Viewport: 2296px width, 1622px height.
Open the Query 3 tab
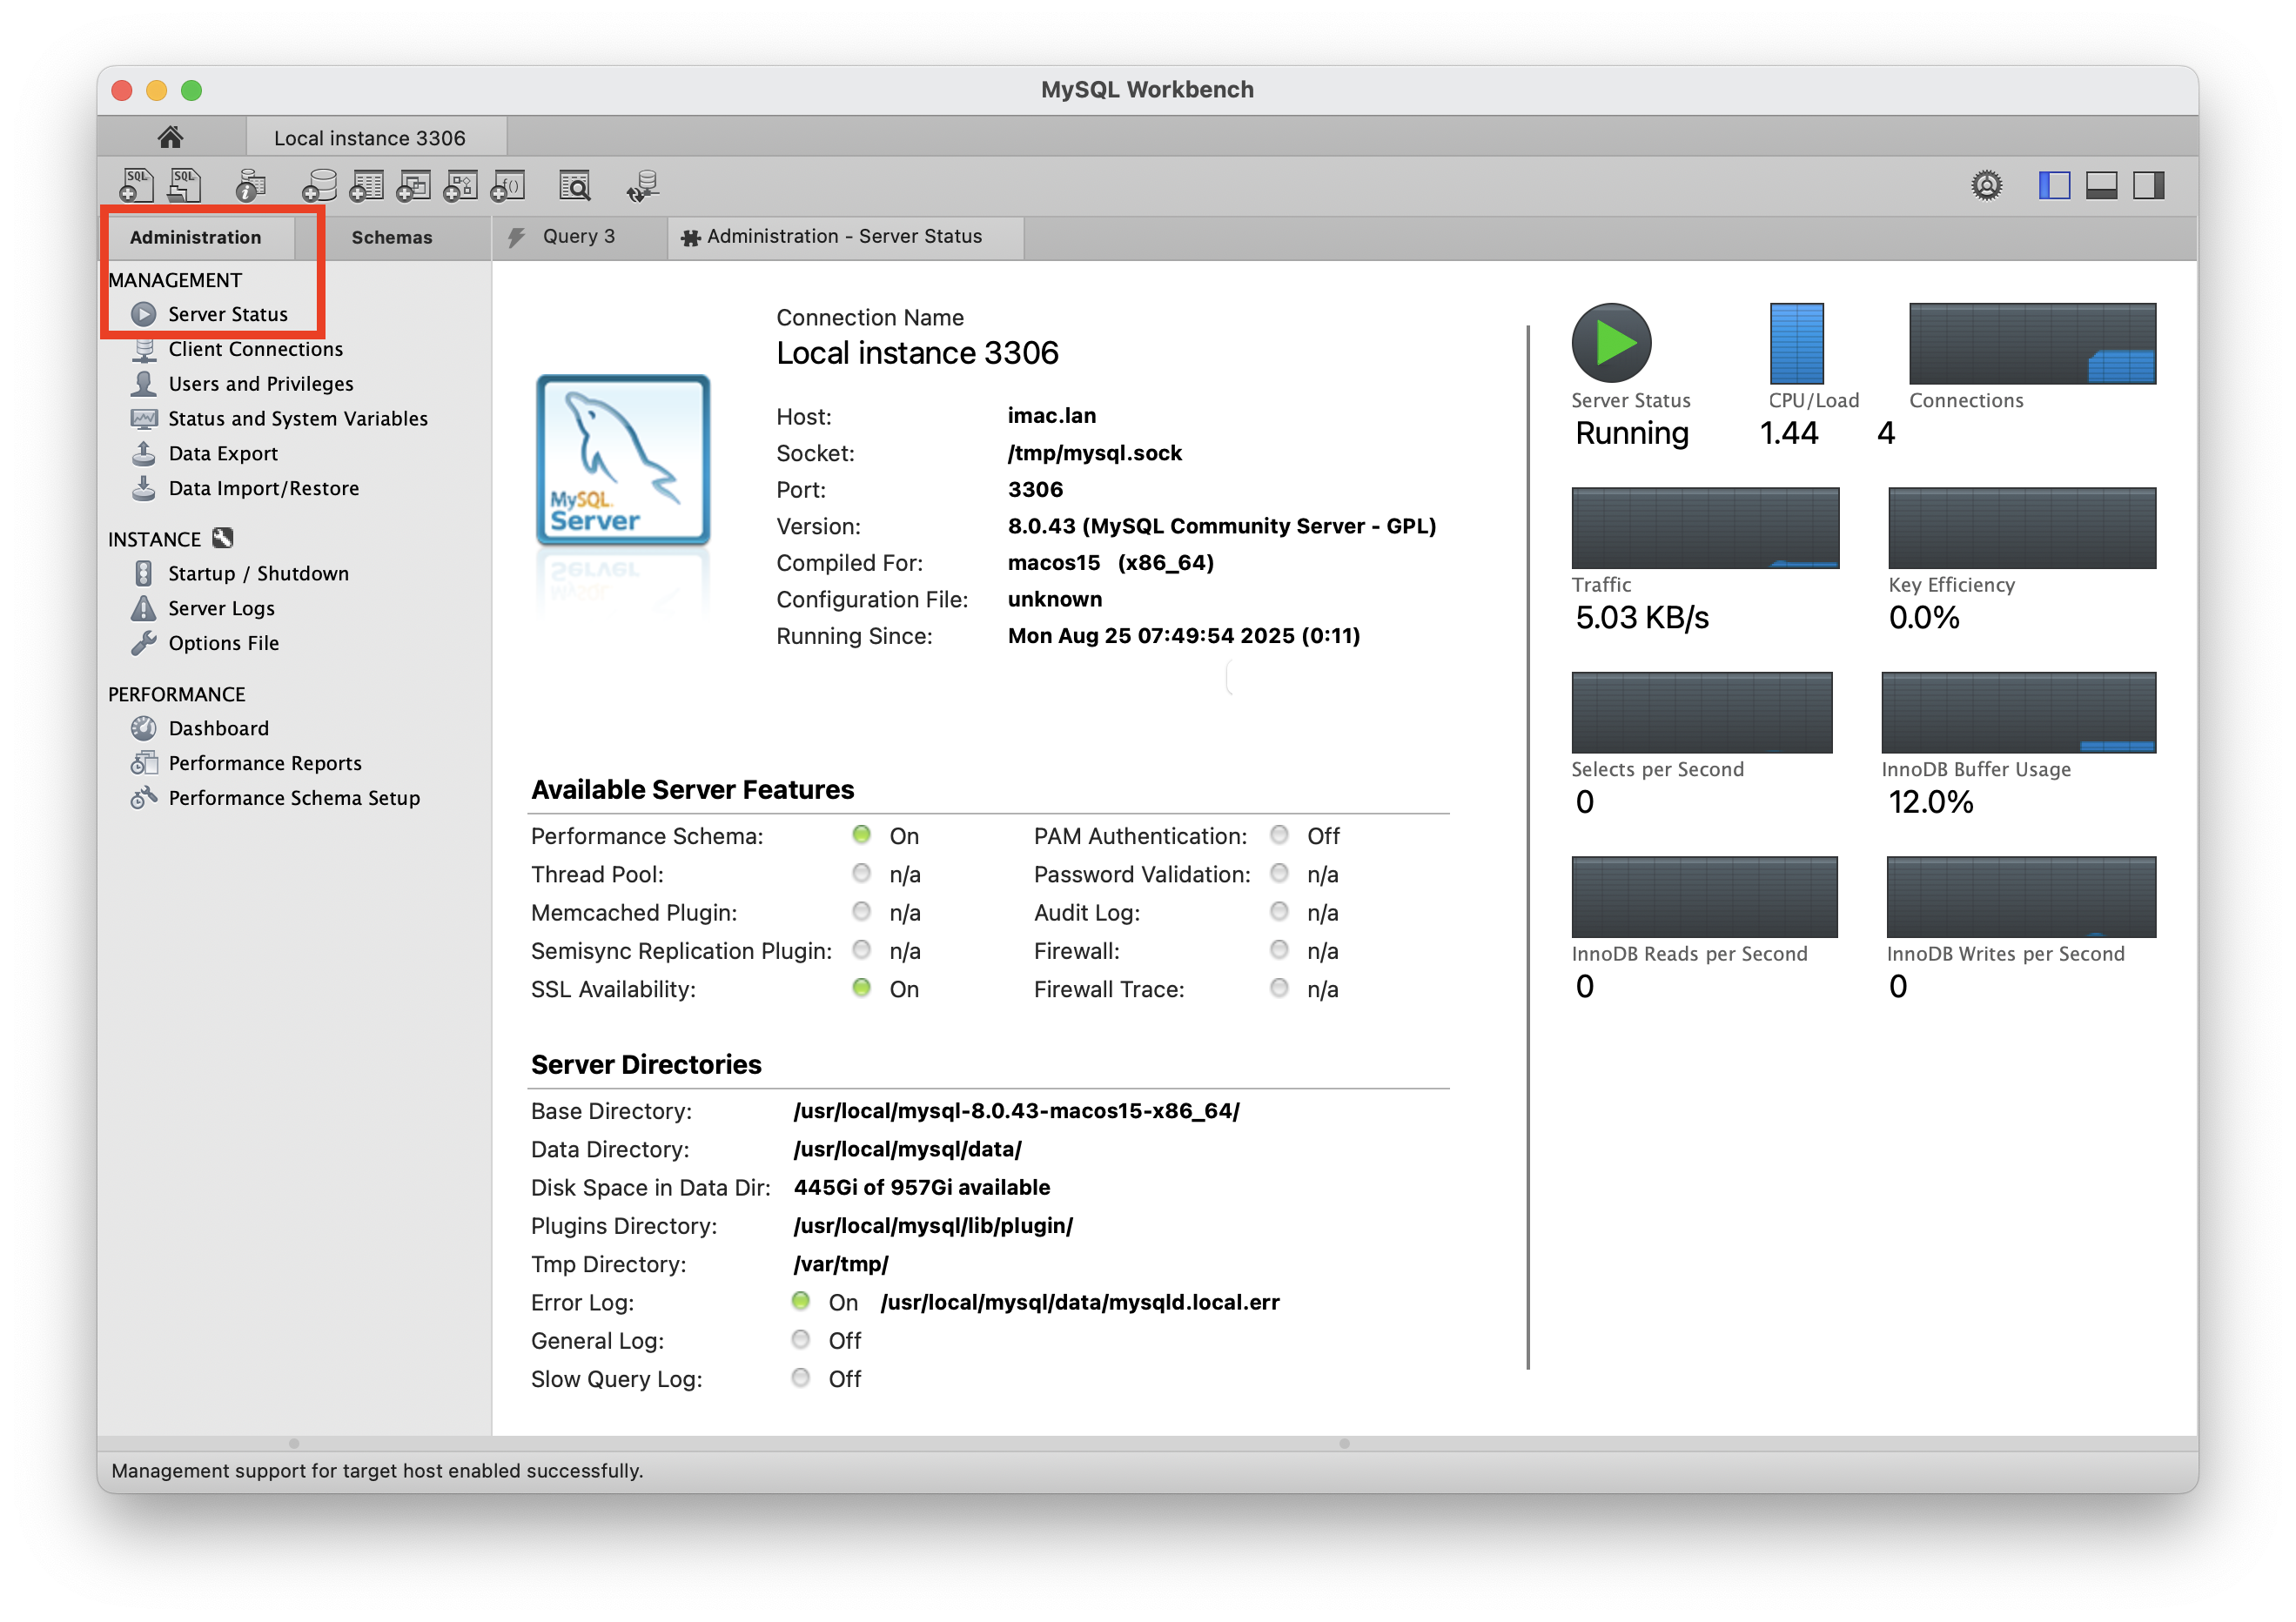(x=579, y=236)
